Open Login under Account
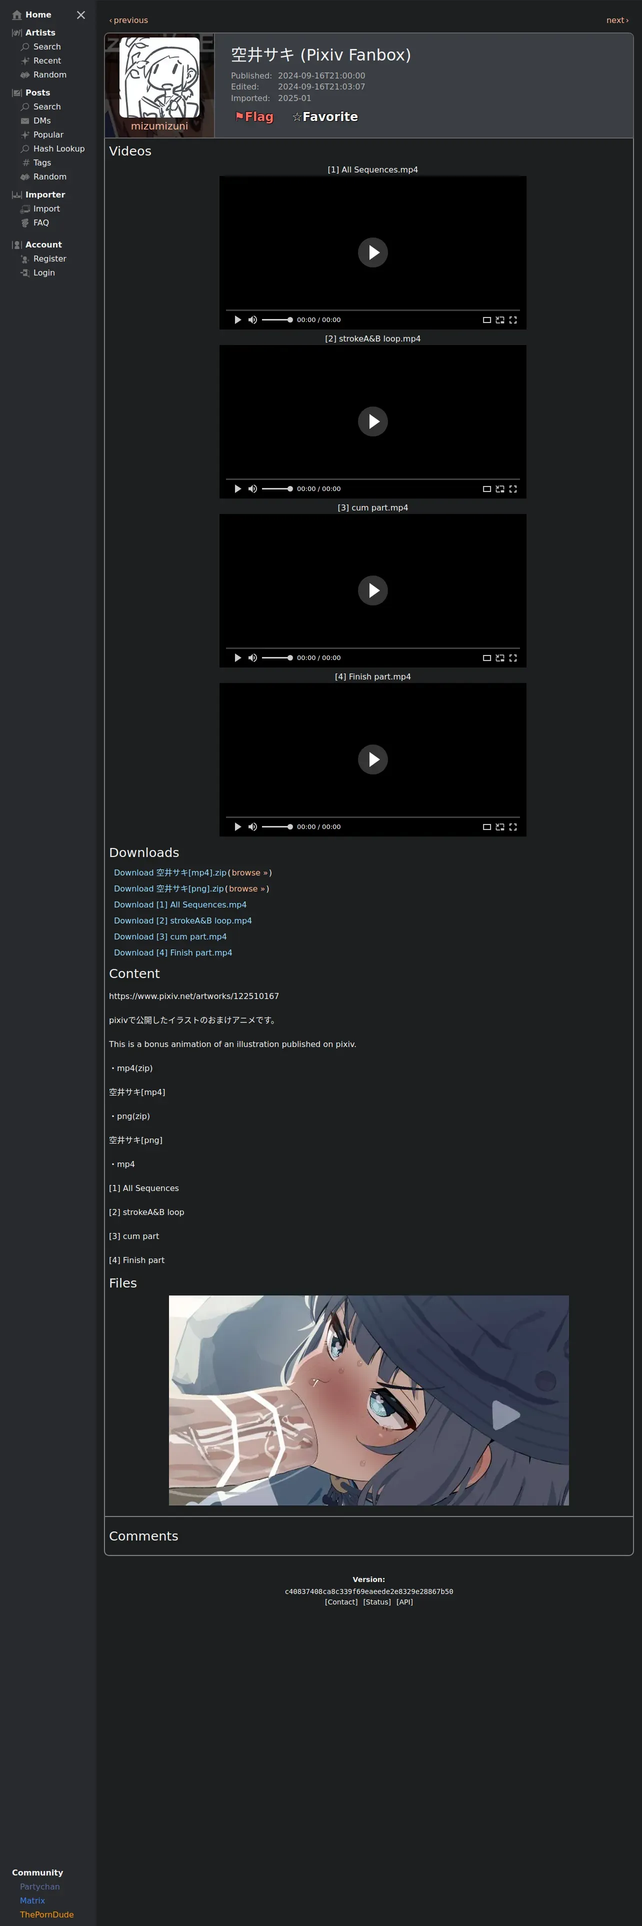Viewport: 642px width, 1926px height. (37, 273)
